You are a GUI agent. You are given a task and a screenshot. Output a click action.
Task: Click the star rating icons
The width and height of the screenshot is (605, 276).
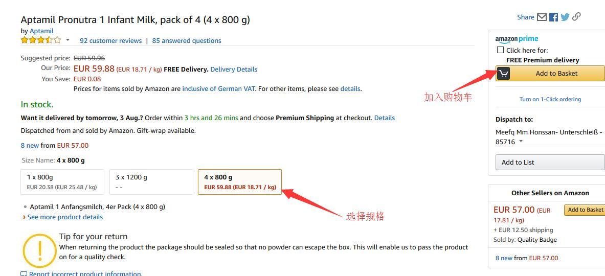[41, 40]
